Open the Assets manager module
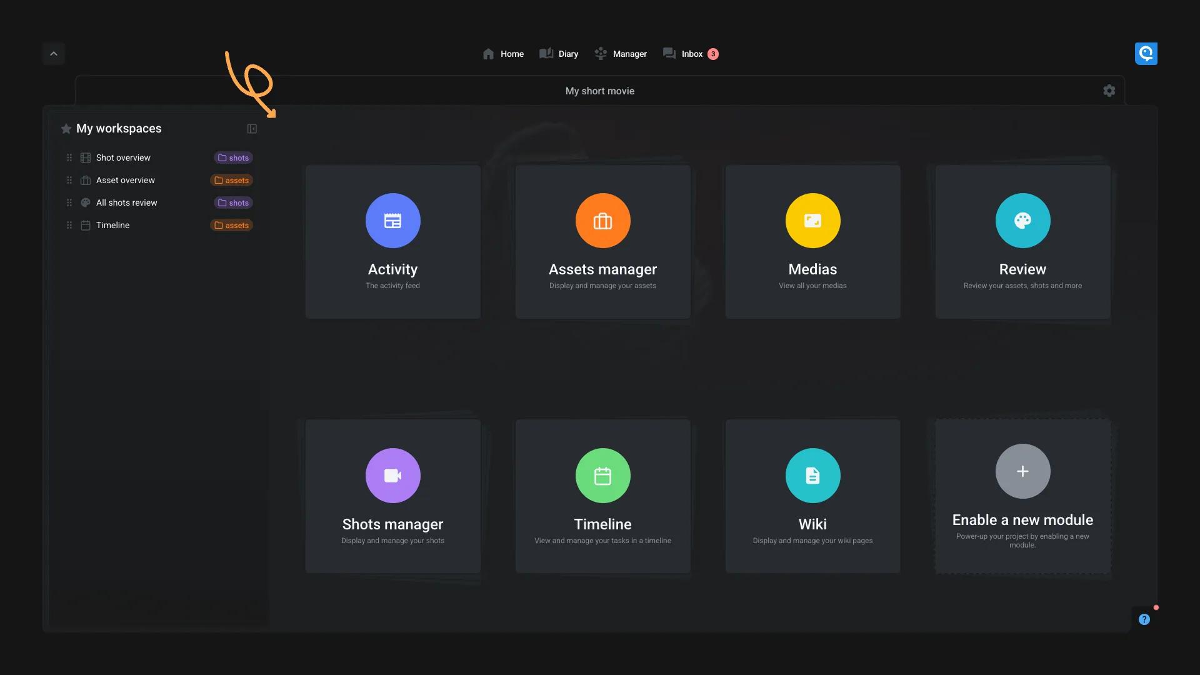The width and height of the screenshot is (1200, 675). pos(602,241)
